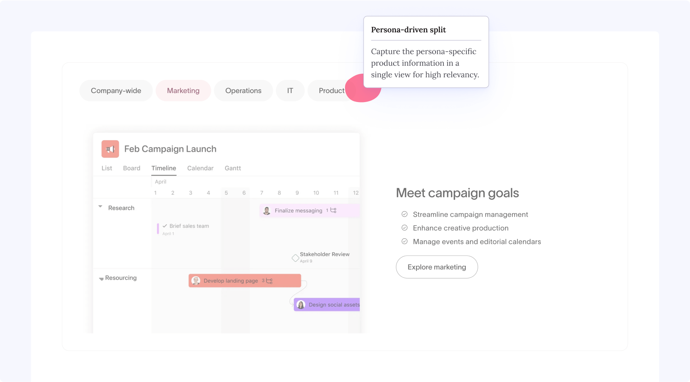Click check circle beside Streamline campaign management
The image size is (690, 382).
pos(404,214)
